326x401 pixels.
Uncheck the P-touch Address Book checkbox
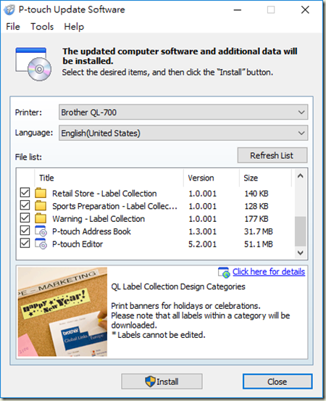tap(25, 231)
